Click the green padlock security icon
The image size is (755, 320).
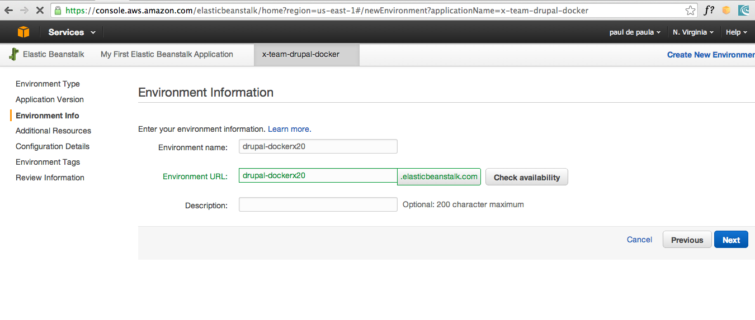point(57,10)
